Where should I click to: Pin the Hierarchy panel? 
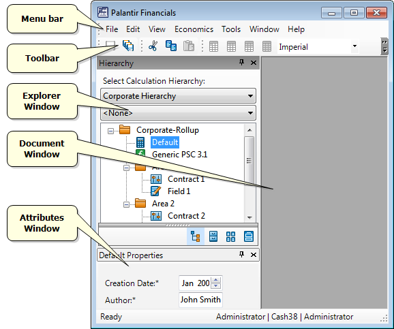[242, 62]
